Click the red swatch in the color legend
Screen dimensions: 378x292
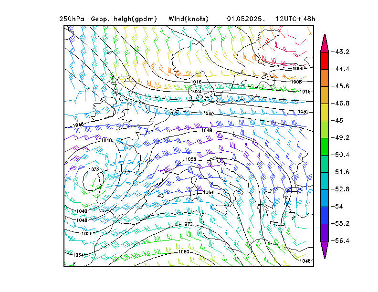(325, 61)
